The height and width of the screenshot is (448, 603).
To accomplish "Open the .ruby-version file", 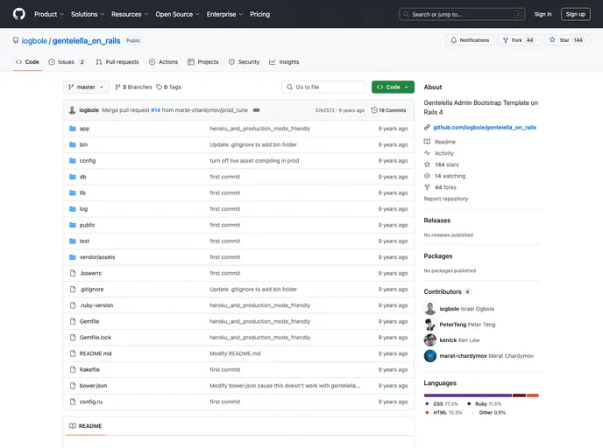I will (x=96, y=305).
